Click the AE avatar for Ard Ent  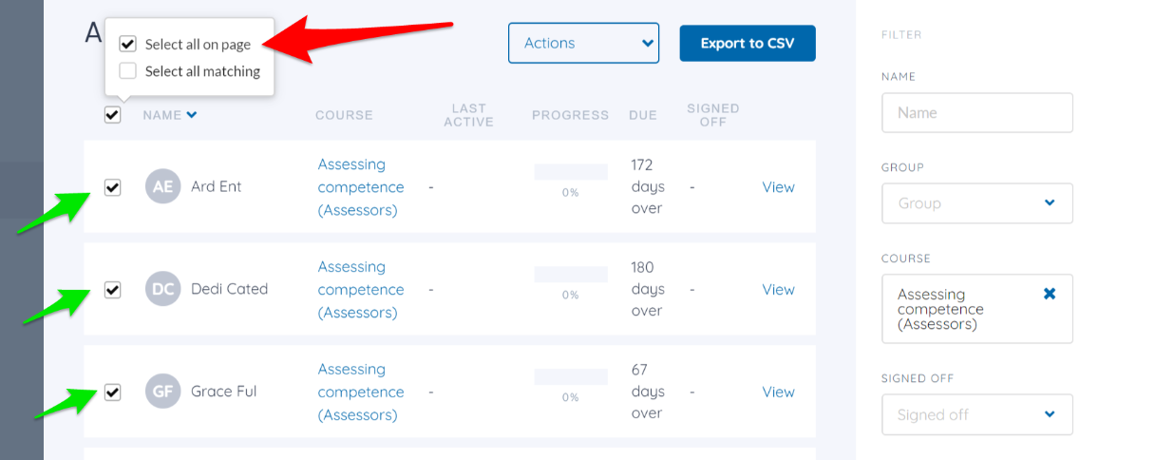(x=162, y=186)
